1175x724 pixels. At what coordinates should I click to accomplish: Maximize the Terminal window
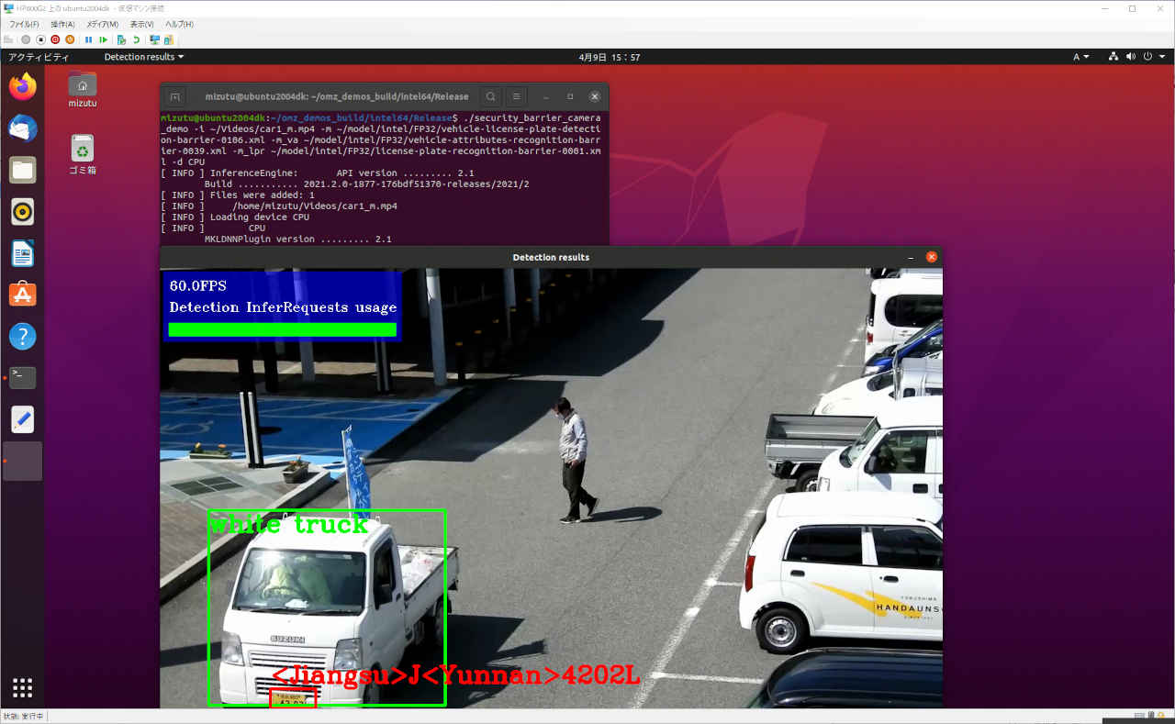[x=570, y=96]
